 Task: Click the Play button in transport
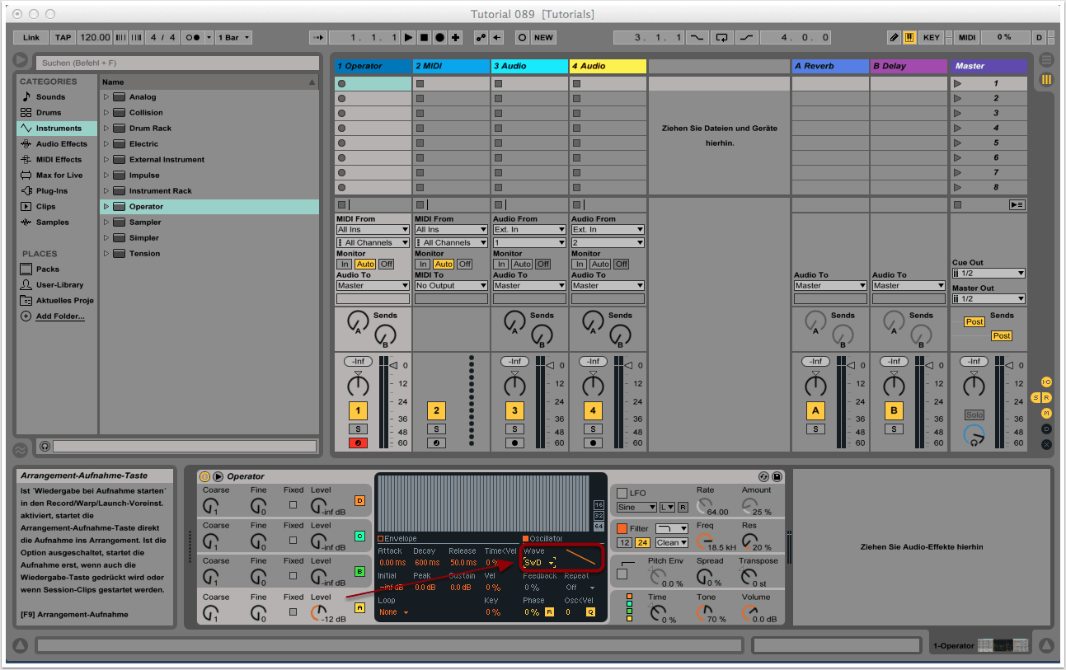408,37
